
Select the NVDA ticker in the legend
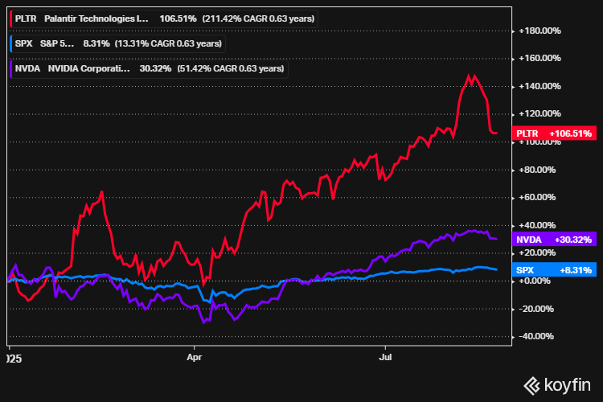28,69
